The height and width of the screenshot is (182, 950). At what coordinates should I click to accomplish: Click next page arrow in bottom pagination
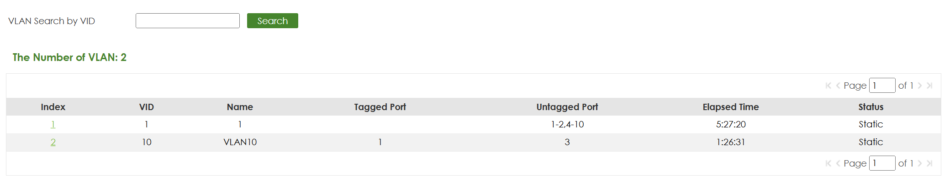click(x=920, y=163)
